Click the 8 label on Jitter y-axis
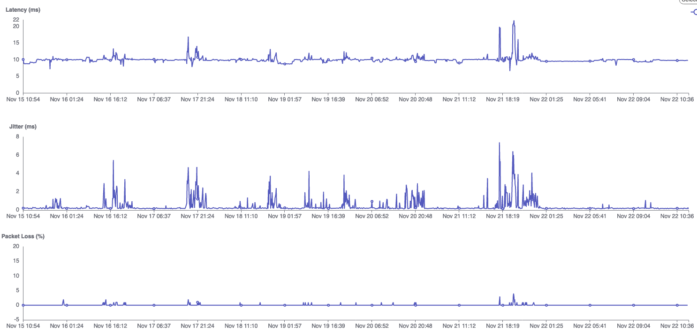Image resolution: width=697 pixels, height=333 pixels. [17, 136]
